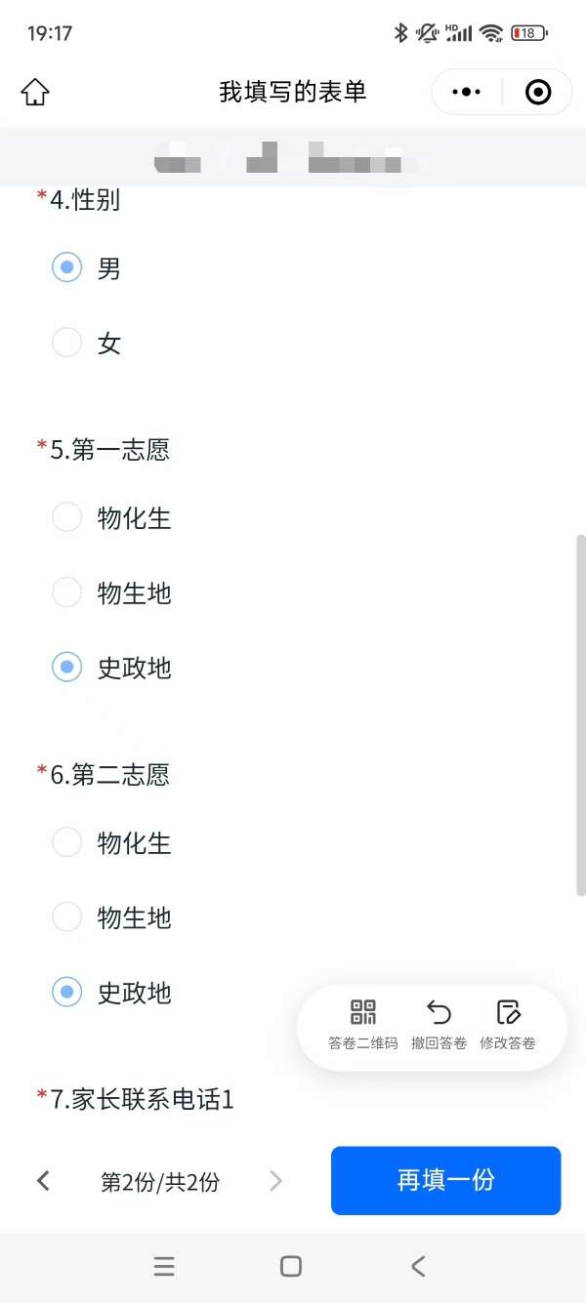586x1303 pixels.
Task: Go to next submission with right chevron
Action: pyautogui.click(x=275, y=1181)
